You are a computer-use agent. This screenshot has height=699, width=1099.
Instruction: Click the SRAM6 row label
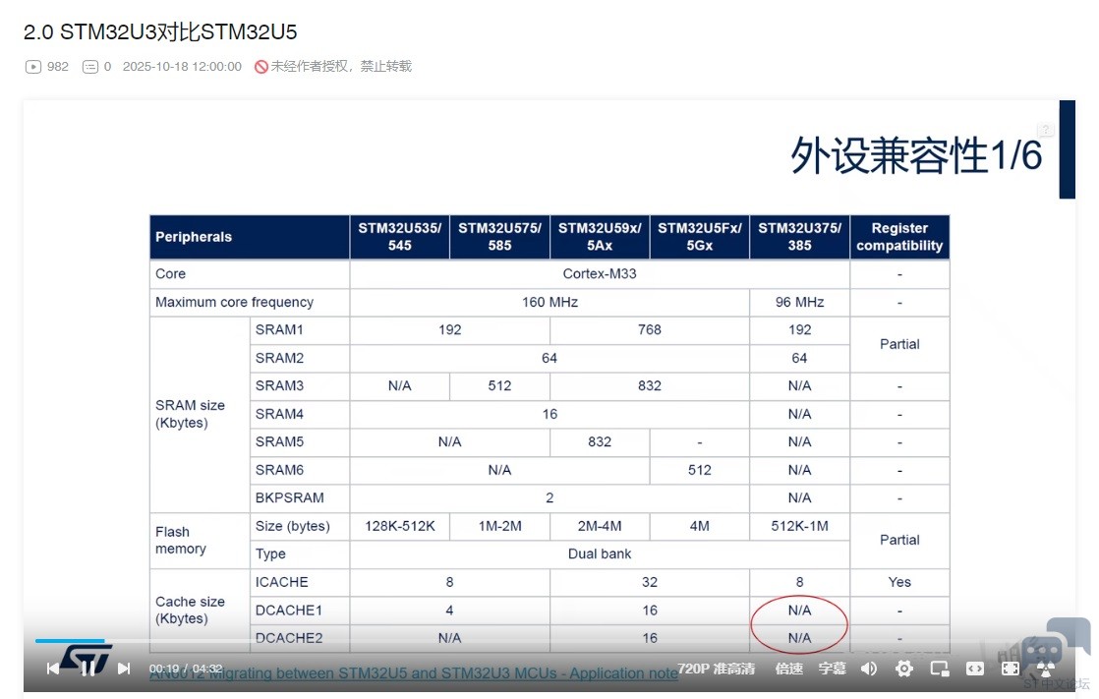point(279,471)
